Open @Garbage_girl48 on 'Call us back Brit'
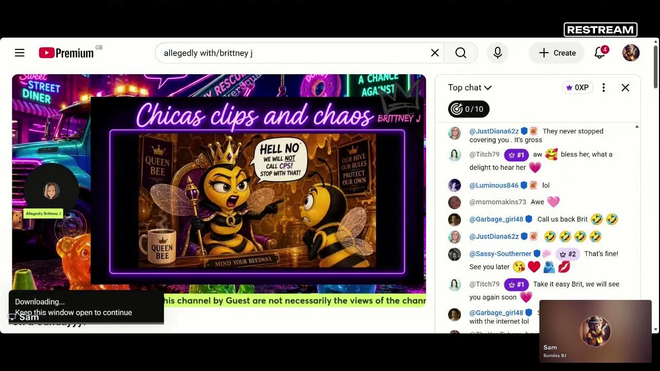 pyautogui.click(x=496, y=220)
